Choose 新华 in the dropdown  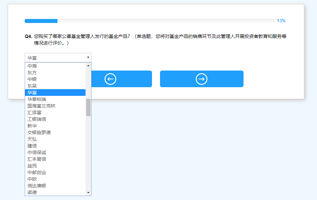(55, 126)
